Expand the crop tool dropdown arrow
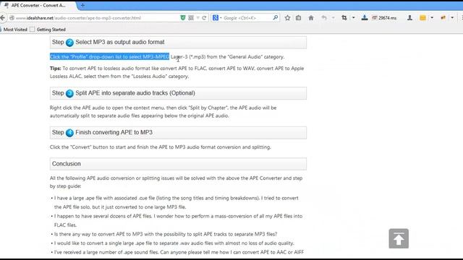463x260 pixels. tap(354, 18)
